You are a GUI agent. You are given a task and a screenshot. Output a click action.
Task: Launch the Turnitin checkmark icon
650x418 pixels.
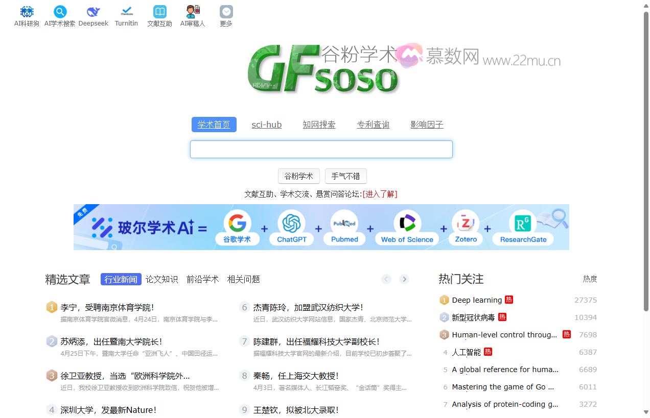(x=126, y=12)
